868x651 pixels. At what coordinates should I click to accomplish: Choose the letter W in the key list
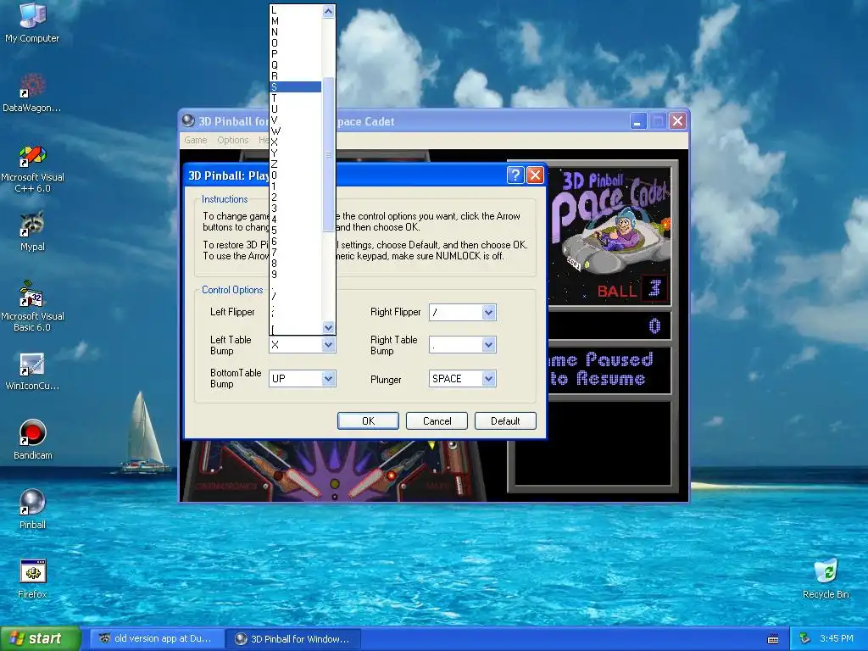pyautogui.click(x=296, y=131)
